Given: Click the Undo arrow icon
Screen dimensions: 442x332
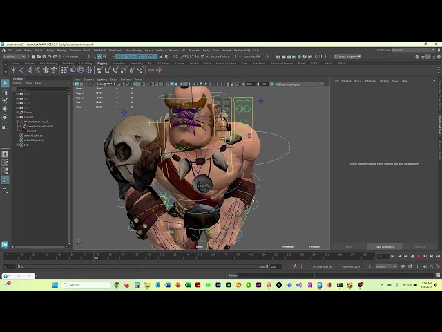Looking at the screenshot, I should pos(50,57).
